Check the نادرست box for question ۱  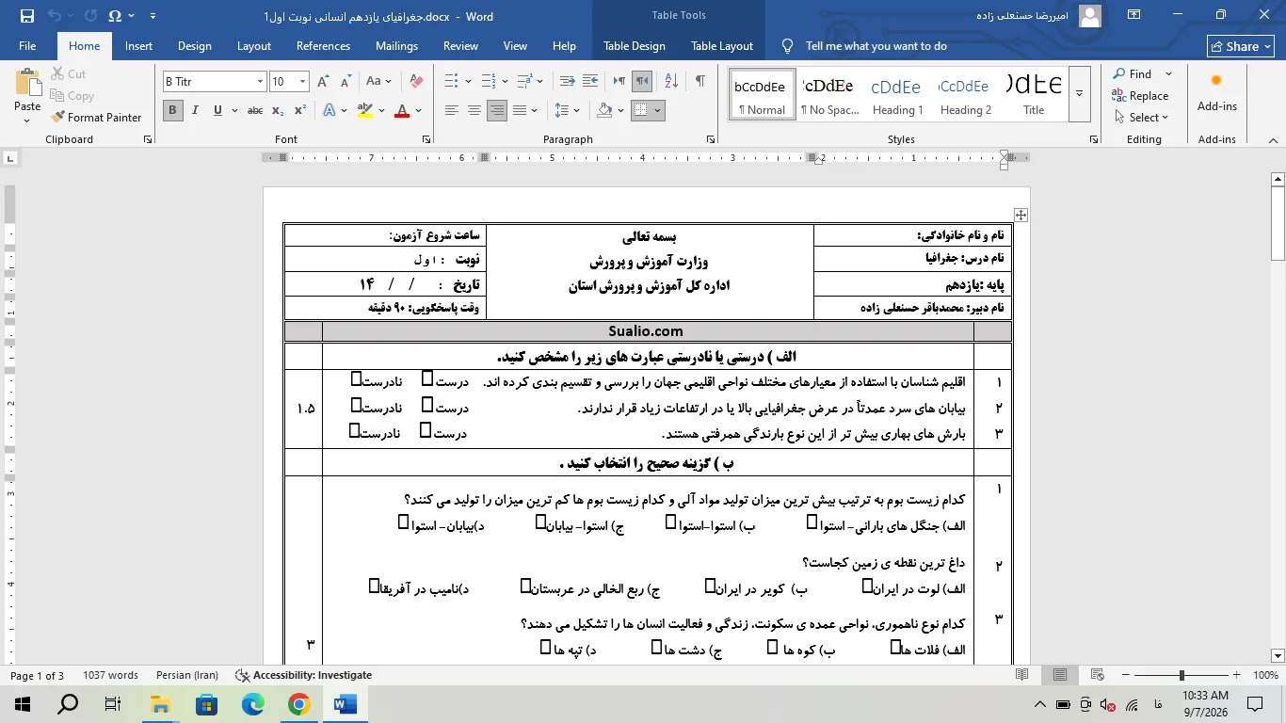[357, 378]
